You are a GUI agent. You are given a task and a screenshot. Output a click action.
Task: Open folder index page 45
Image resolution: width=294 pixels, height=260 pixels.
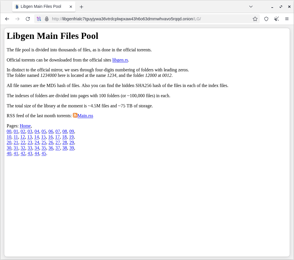click(44, 154)
